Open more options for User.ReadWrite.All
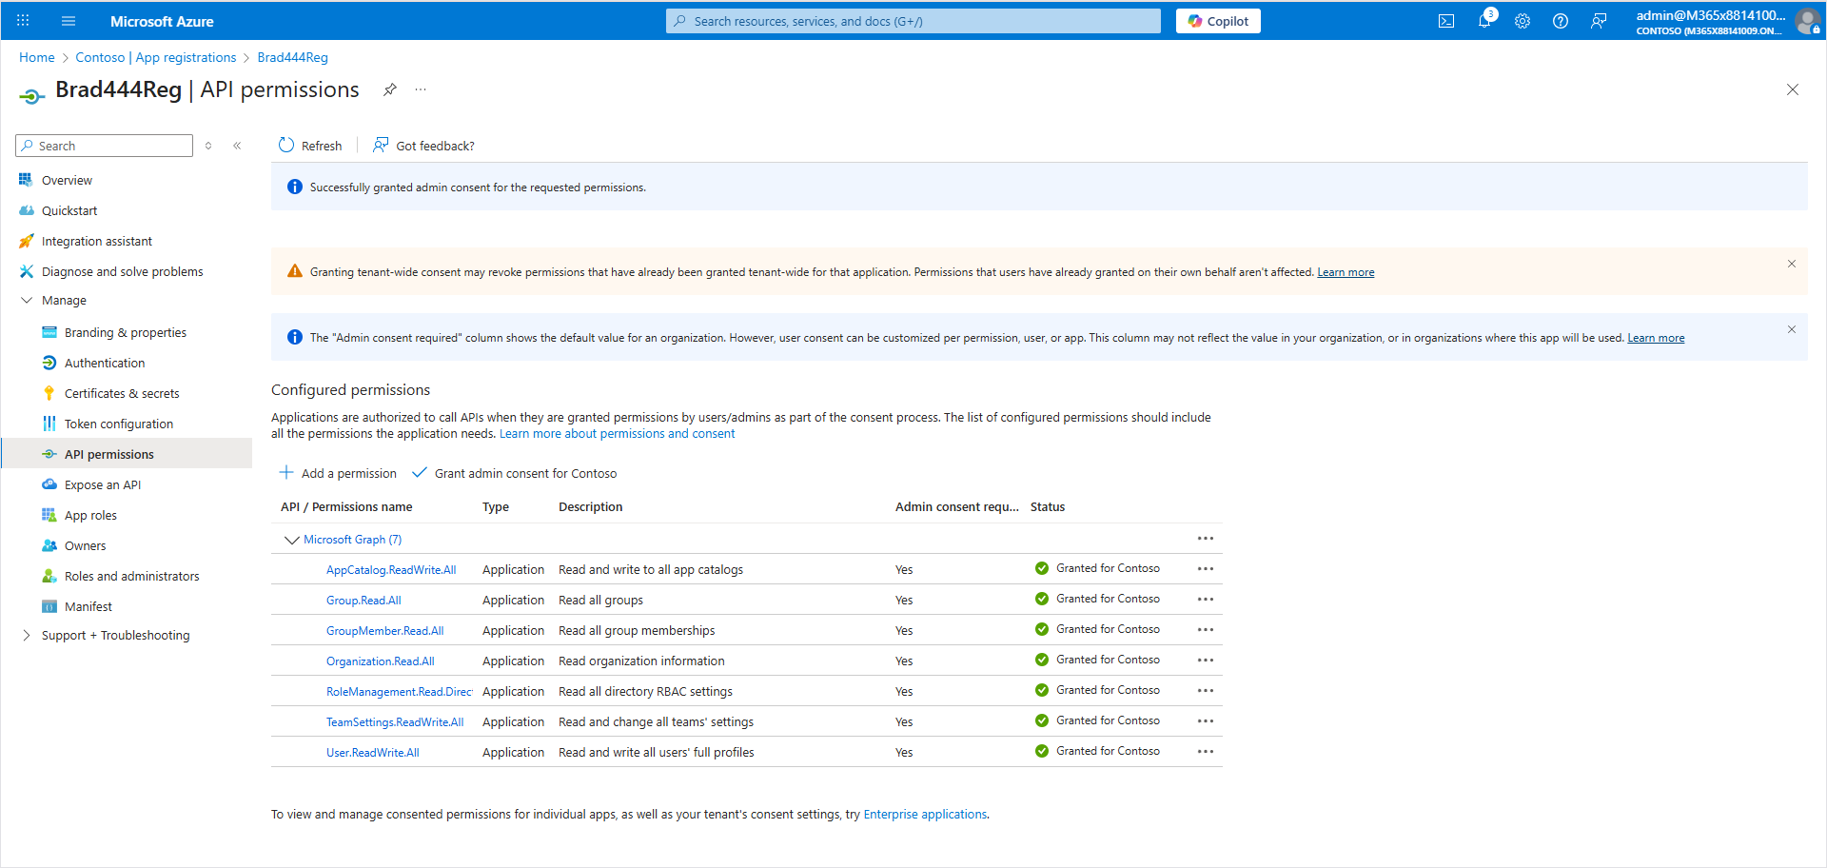The image size is (1827, 868). coord(1206,752)
